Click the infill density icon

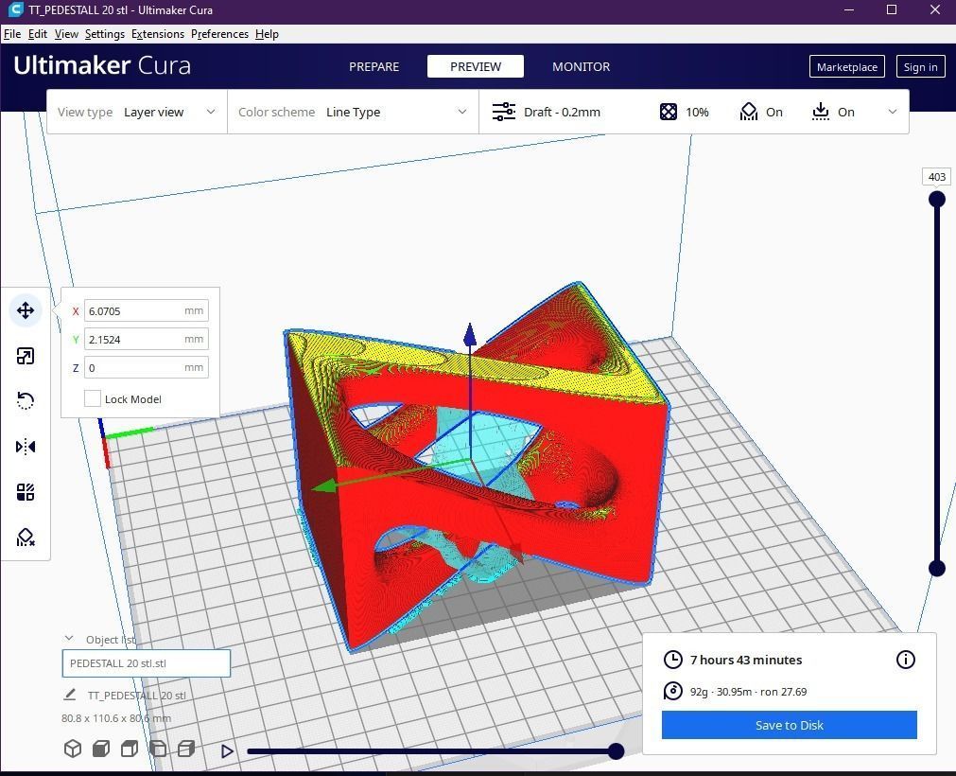669,112
